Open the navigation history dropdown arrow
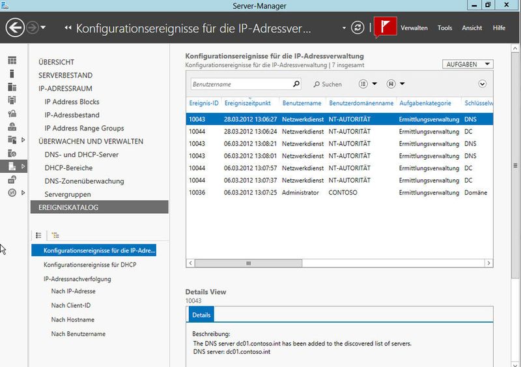 [43, 28]
